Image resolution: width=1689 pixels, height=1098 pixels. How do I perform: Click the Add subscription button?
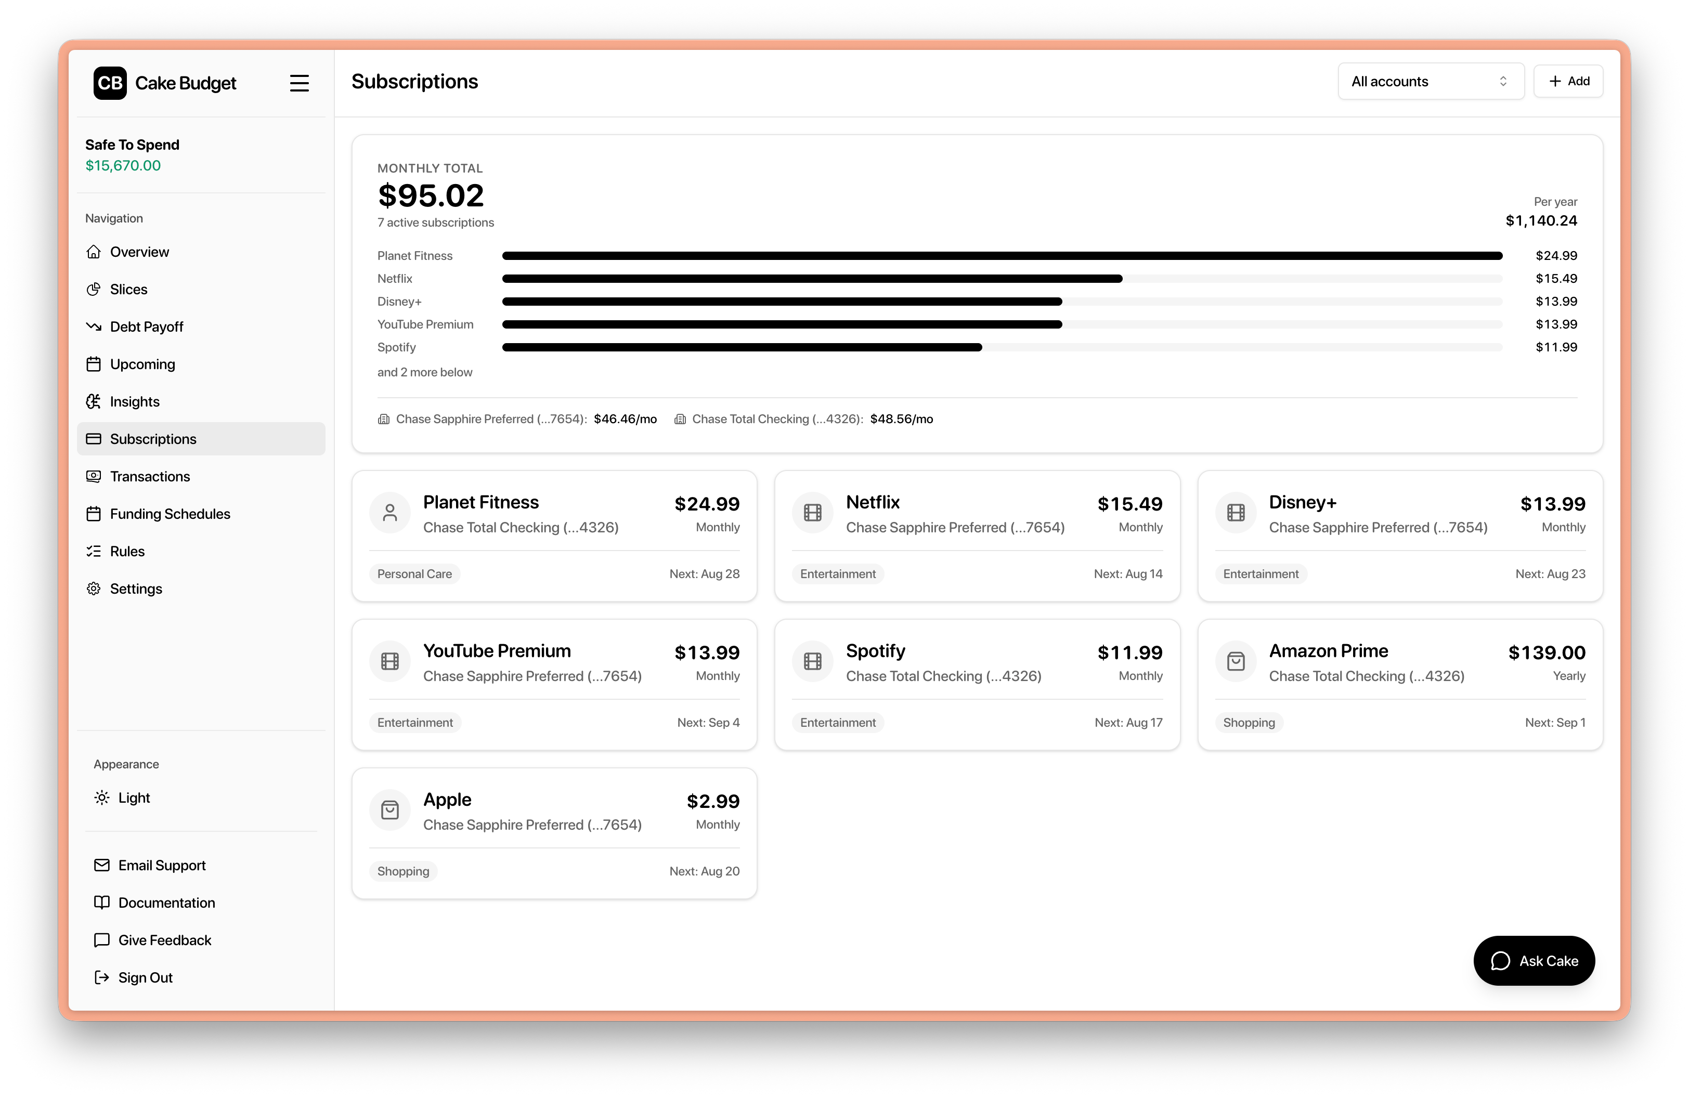1568,82
